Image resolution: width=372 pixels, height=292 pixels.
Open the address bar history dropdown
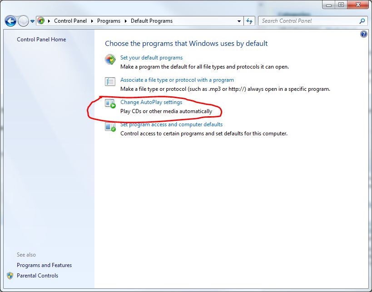[x=238, y=21]
